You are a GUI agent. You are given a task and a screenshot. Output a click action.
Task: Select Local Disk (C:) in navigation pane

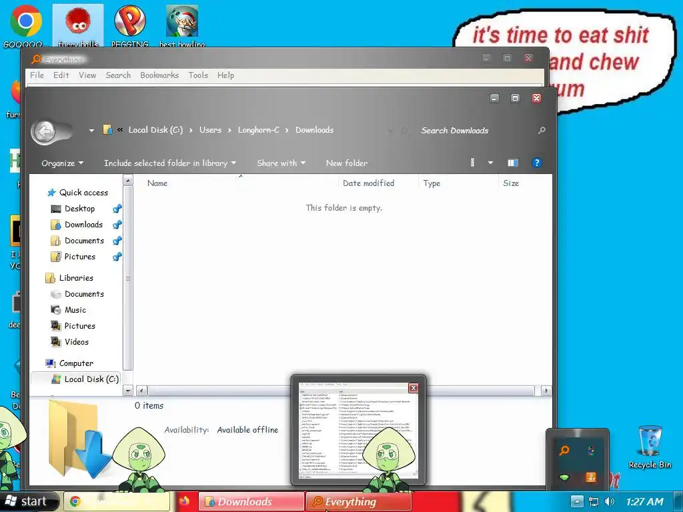coord(91,379)
